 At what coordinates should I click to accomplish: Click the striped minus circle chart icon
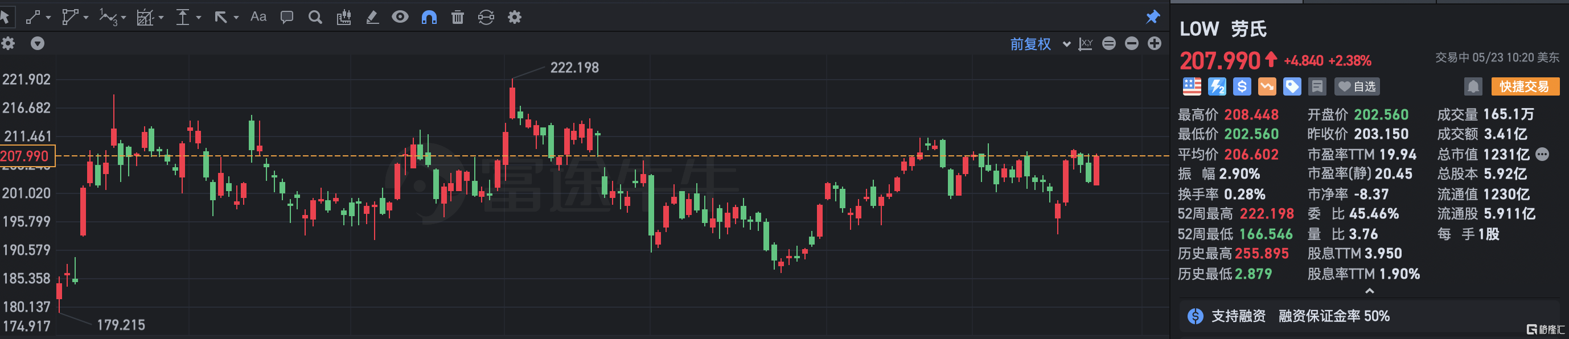[1109, 43]
